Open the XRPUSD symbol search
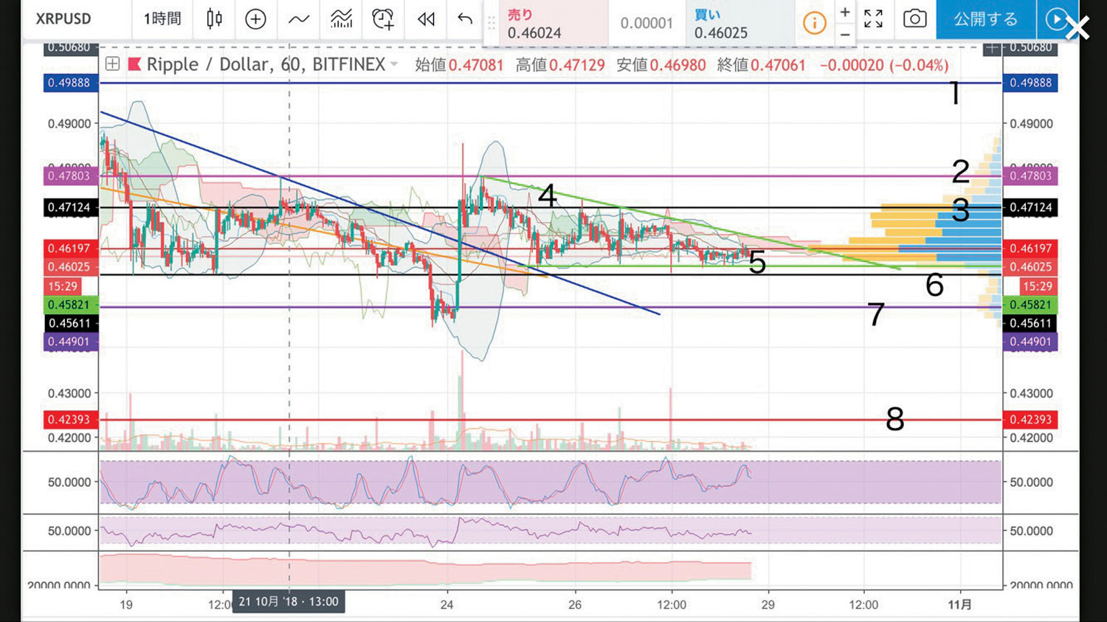Image resolution: width=1107 pixels, height=622 pixels. point(64,19)
